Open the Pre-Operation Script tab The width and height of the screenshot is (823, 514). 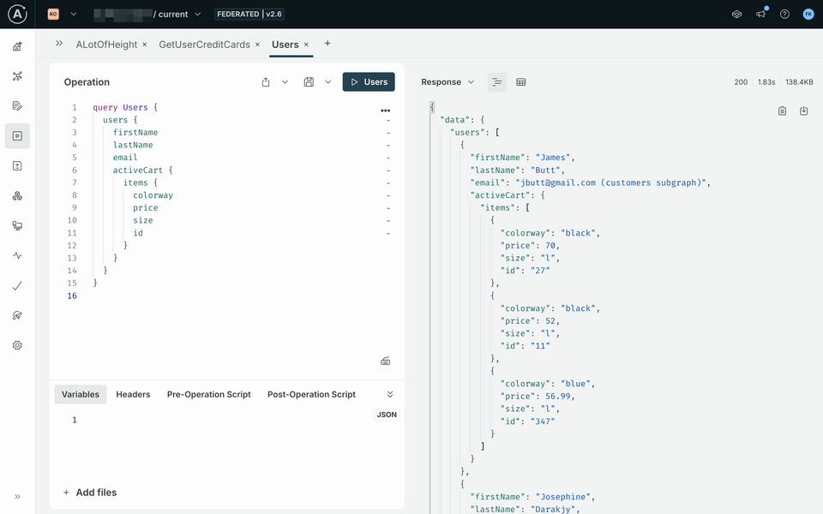209,394
